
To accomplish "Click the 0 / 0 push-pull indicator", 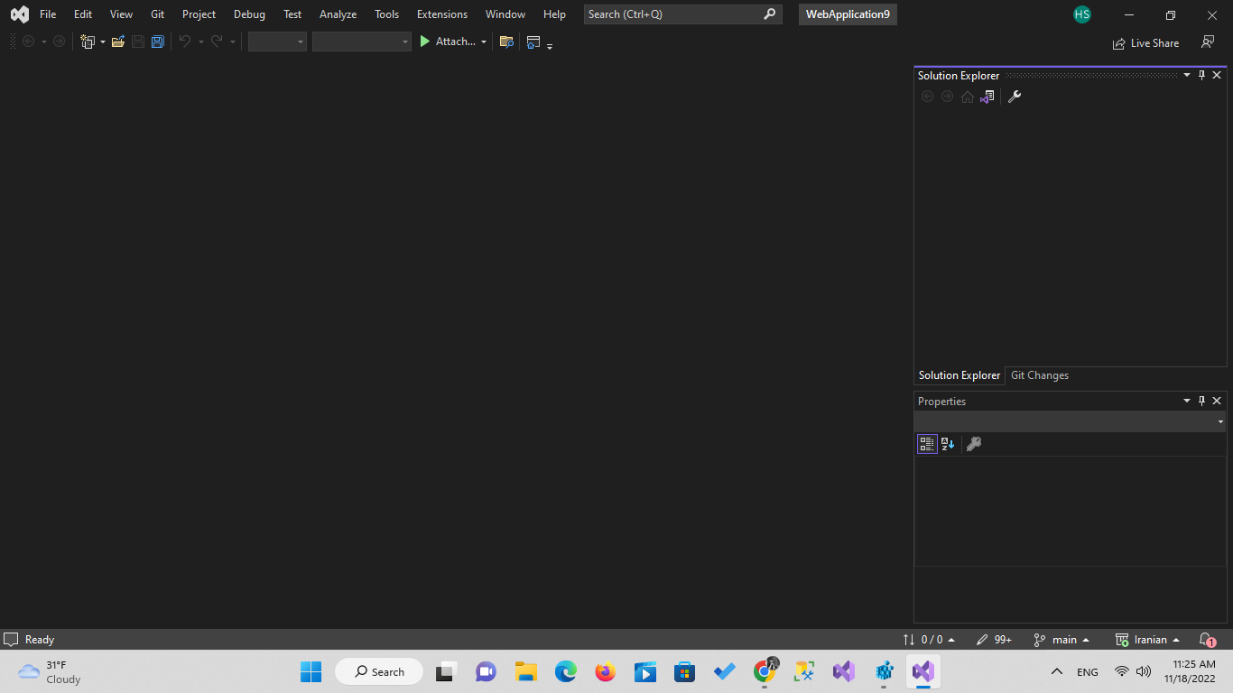I will 929,639.
